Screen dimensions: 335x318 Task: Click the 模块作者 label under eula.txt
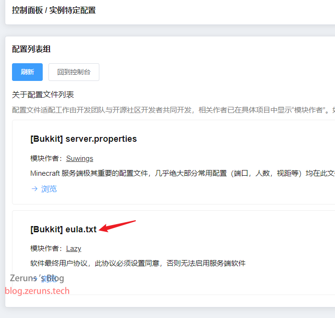click(47, 249)
